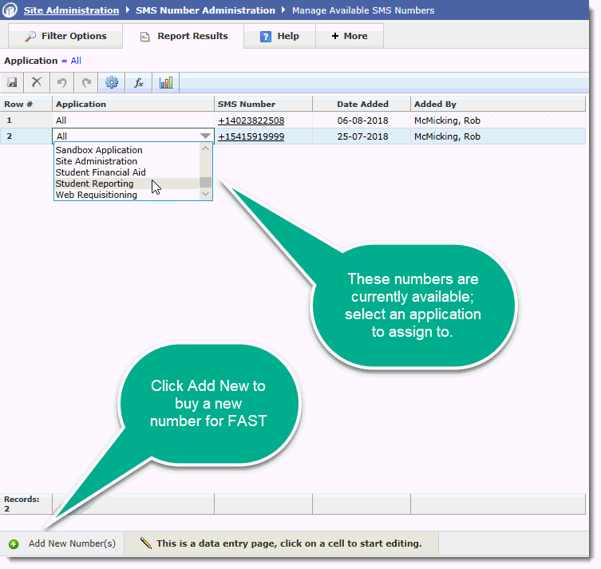The width and height of the screenshot is (601, 569).
Task: Click the Application cell in row 1
Action: click(x=132, y=121)
